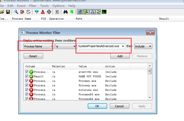Click the red X icon on Procmon.exe row
Viewport: 184px width, 121px height.
(31, 81)
